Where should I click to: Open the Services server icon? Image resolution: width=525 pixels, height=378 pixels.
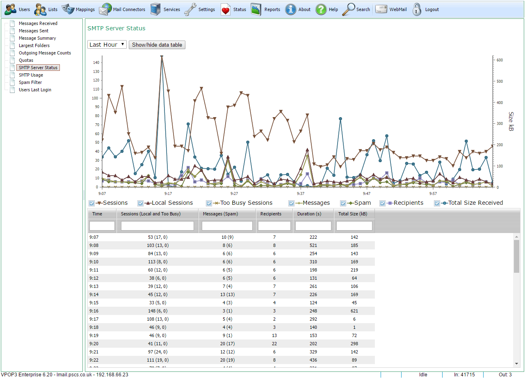click(155, 9)
